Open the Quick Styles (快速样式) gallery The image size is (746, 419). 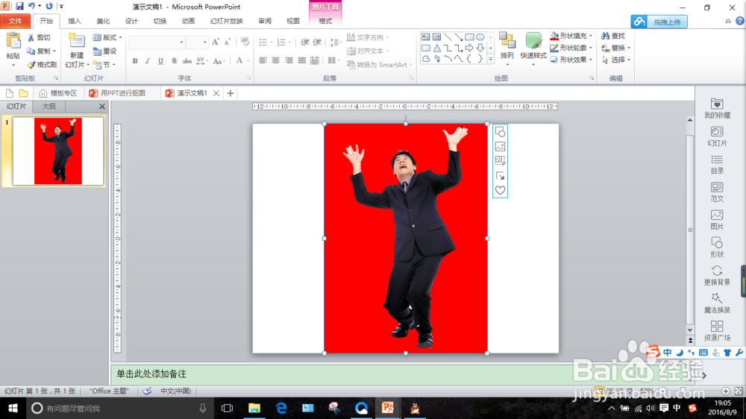[533, 47]
